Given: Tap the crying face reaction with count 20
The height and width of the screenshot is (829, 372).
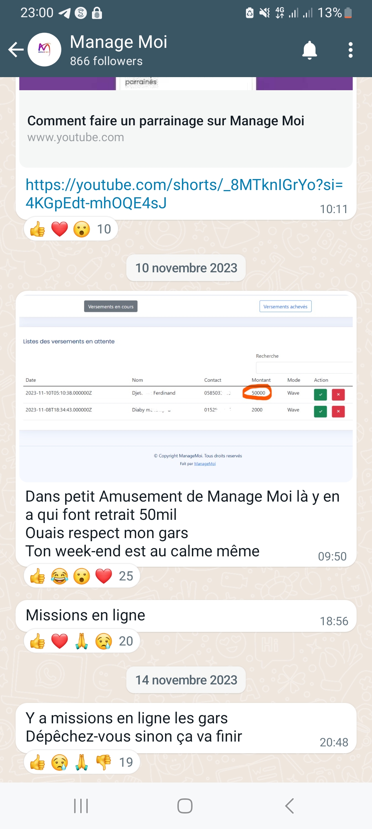Looking at the screenshot, I should click(103, 641).
